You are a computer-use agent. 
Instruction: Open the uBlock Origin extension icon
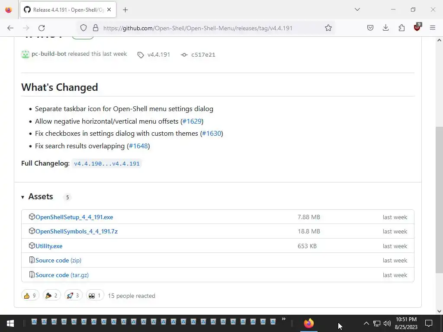pos(417,27)
